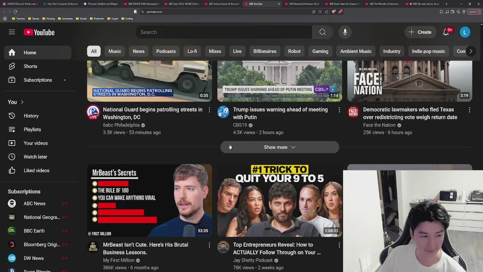Open the account avatar L menu
483x272 pixels.
[x=465, y=32]
